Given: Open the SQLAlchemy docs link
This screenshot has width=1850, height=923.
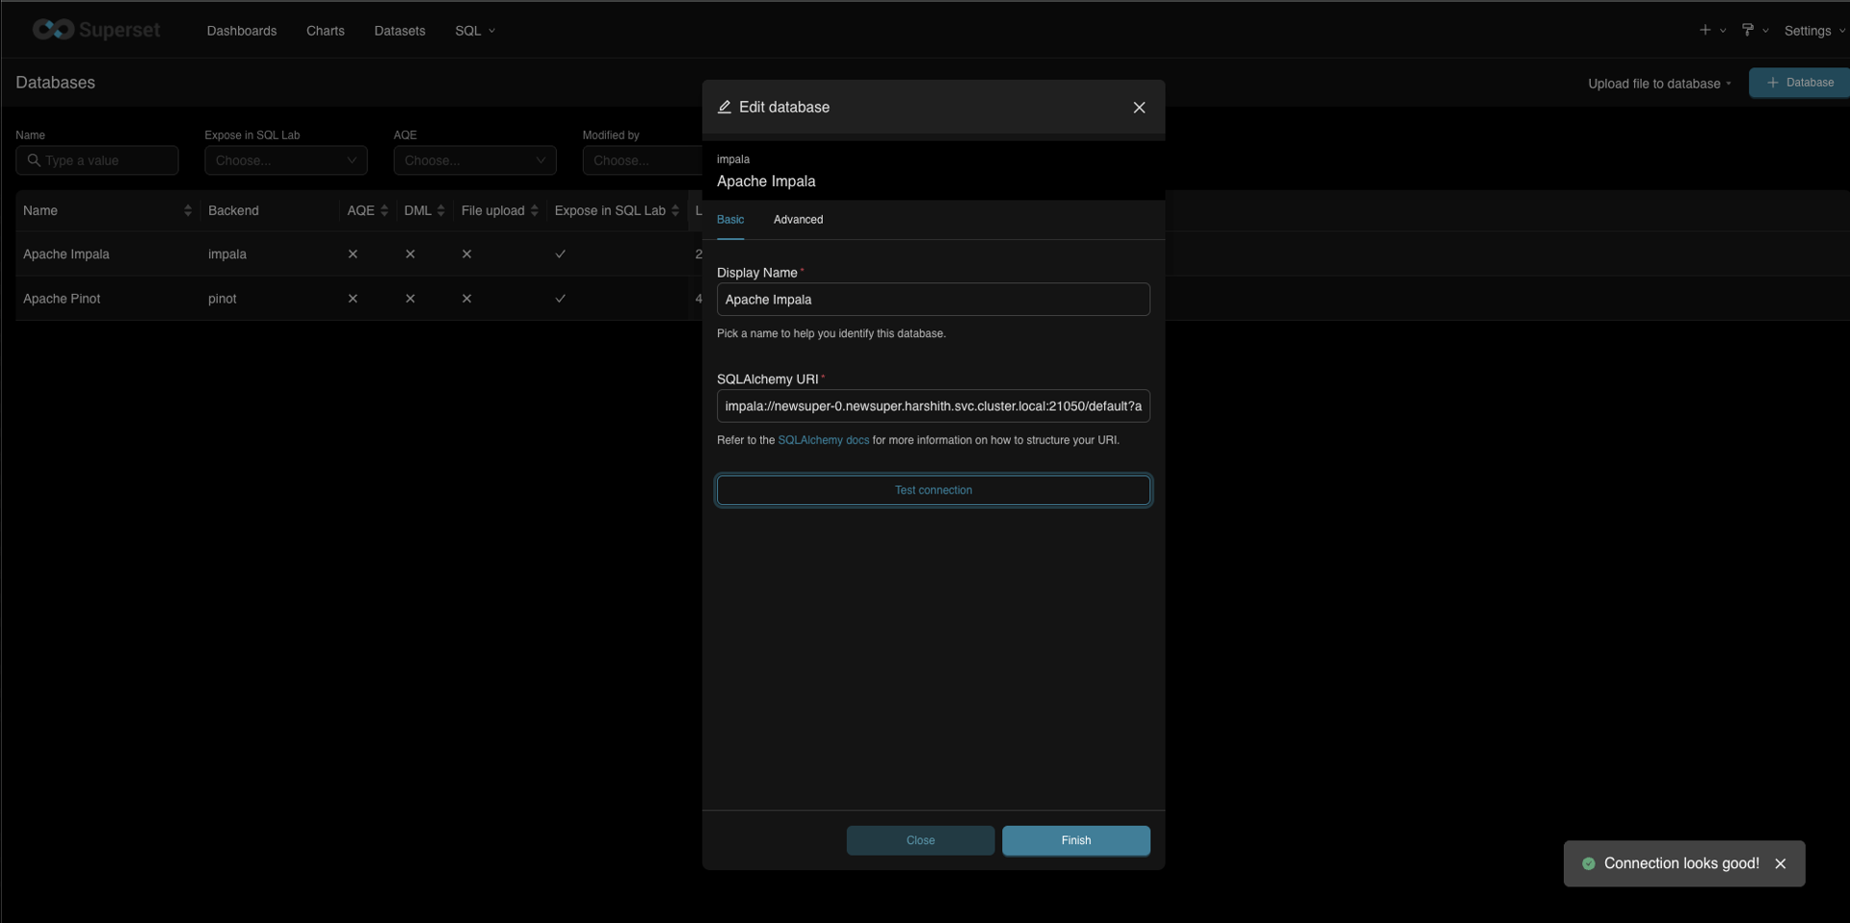Looking at the screenshot, I should [x=824, y=440].
